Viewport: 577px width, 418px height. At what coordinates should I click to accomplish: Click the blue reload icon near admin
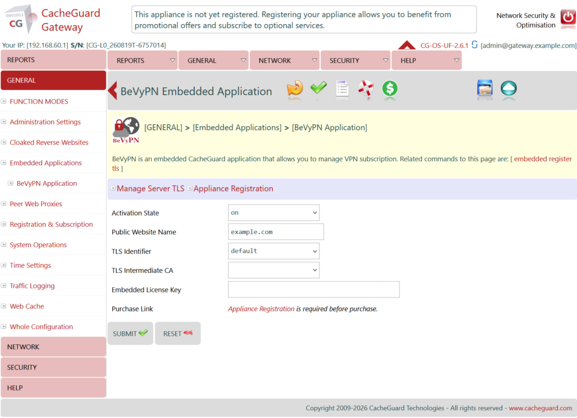click(x=474, y=45)
